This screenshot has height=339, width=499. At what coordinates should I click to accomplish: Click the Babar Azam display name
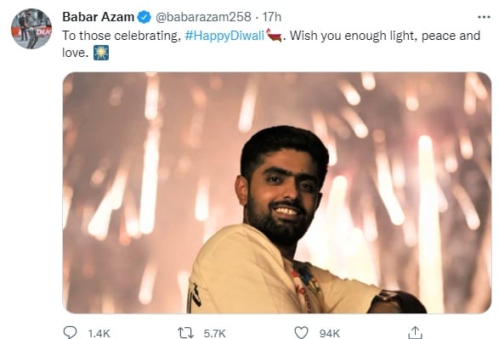pyautogui.click(x=99, y=17)
